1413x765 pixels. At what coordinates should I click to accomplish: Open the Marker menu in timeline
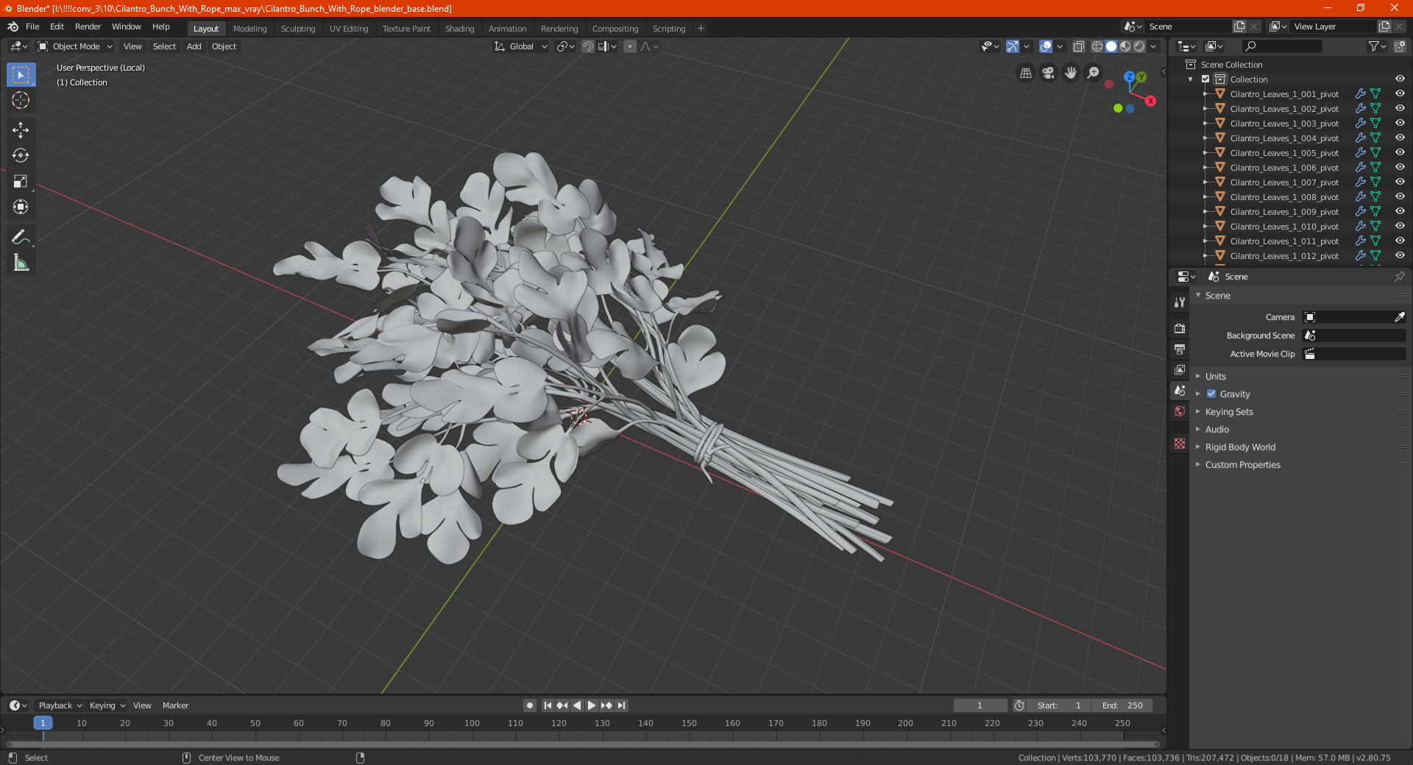click(x=175, y=705)
